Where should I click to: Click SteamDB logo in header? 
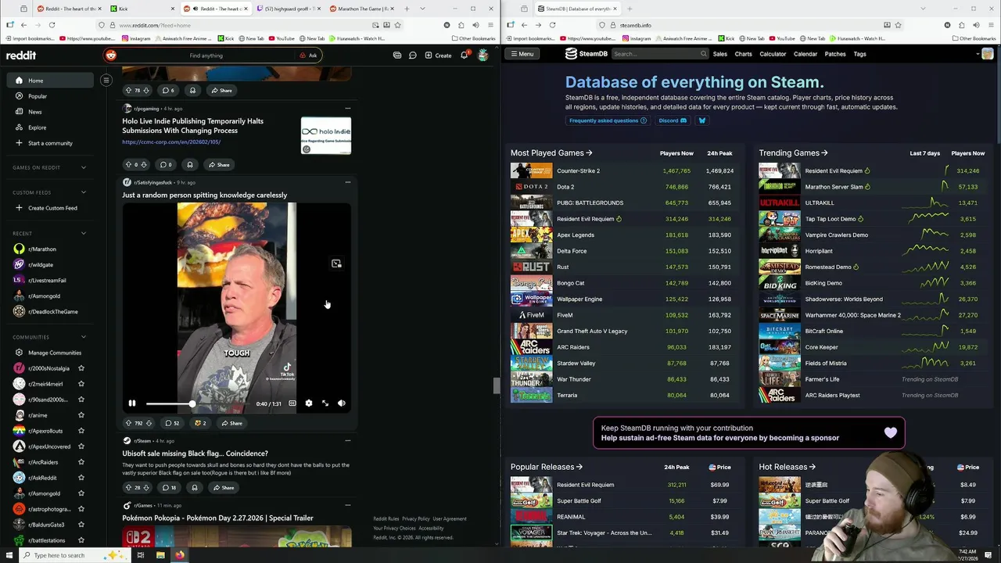coord(587,54)
